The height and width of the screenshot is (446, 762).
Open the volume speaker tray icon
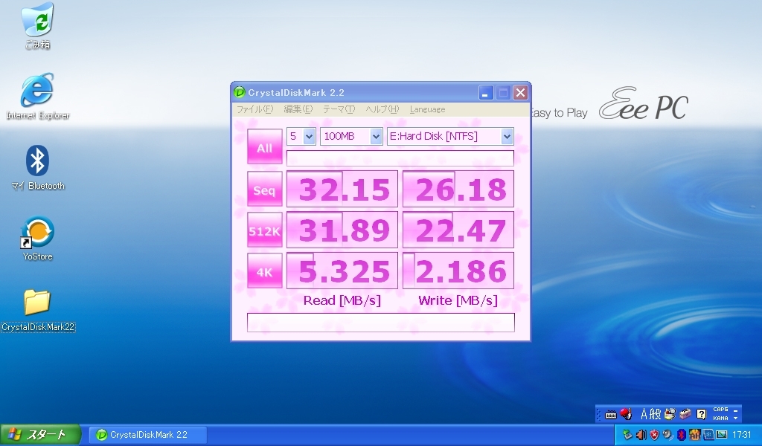point(641,435)
